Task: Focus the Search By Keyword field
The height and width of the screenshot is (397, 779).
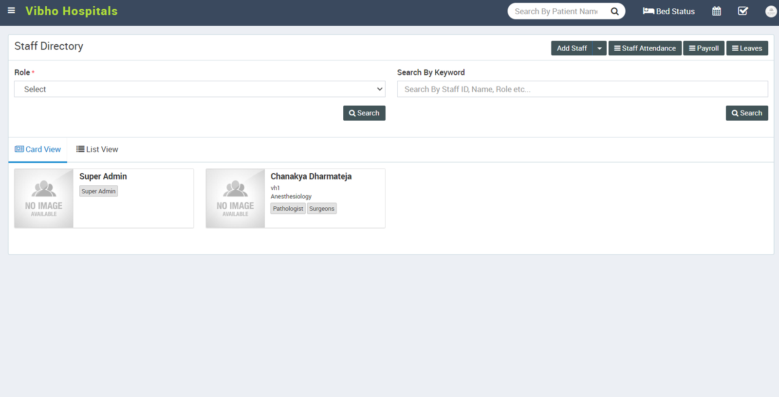Action: (x=582, y=89)
